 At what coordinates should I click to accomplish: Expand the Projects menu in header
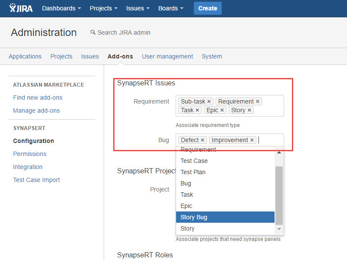[104, 8]
